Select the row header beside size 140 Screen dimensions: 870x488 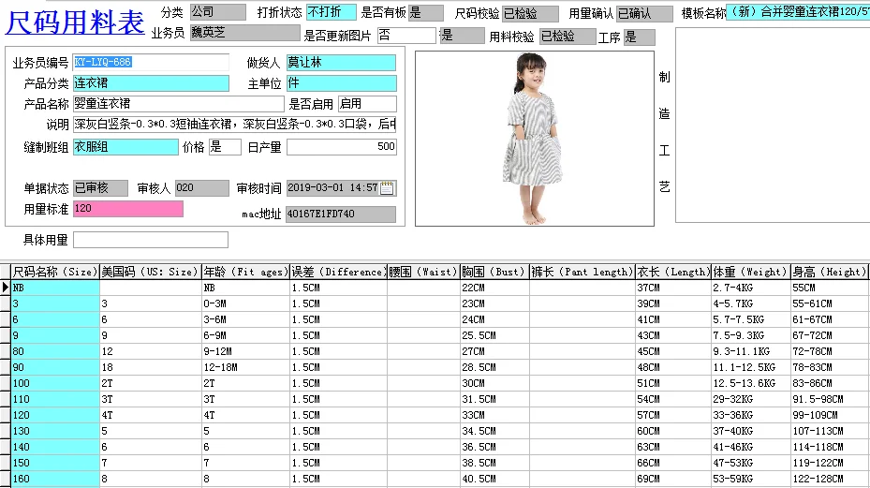6,447
